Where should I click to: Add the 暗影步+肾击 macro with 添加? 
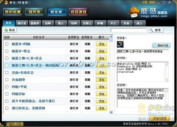click(101, 51)
